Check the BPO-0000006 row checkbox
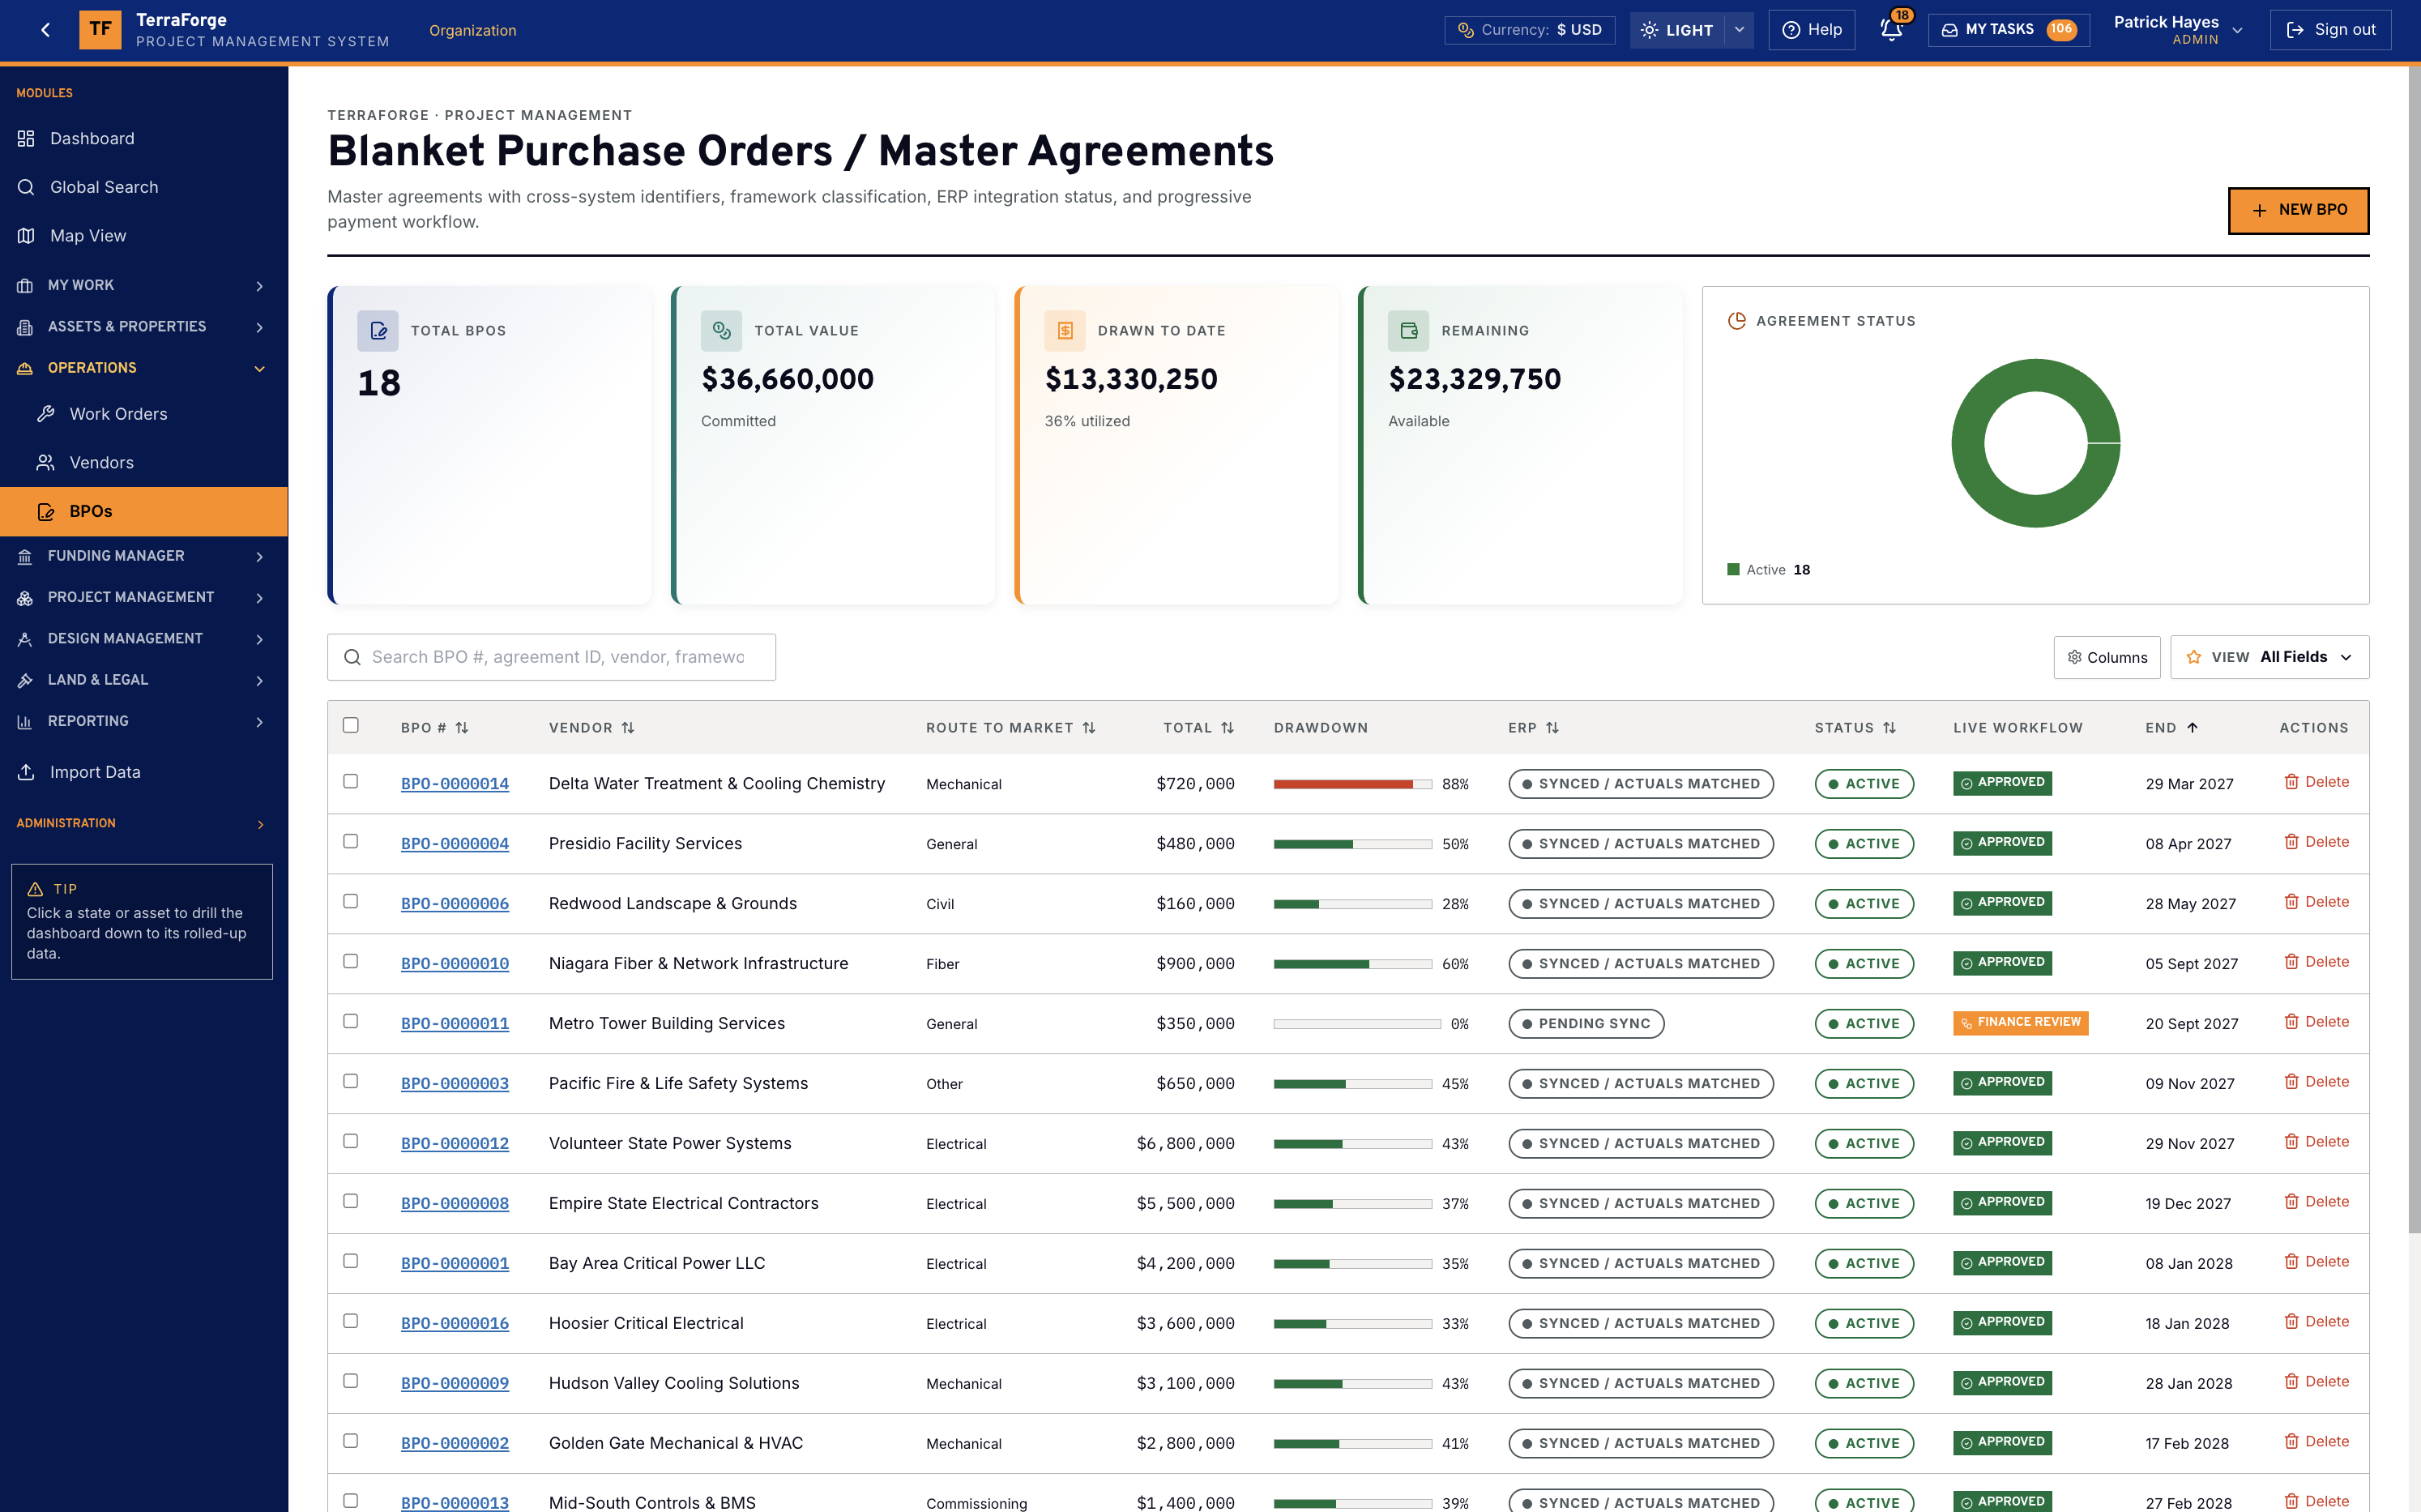Viewport: 2421px width, 1512px height. click(351, 902)
